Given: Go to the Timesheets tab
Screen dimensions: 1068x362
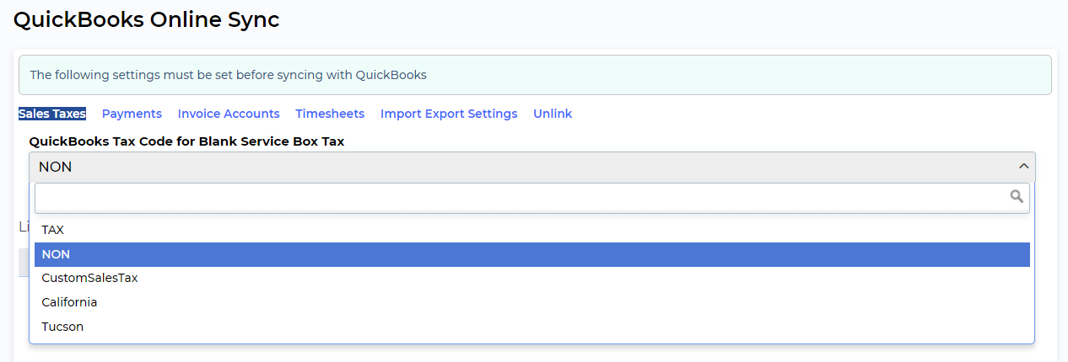Looking at the screenshot, I should tap(330, 114).
